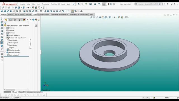Click the SOLIDWORKS help search field
Screen dimensions: 179x101
149,4
